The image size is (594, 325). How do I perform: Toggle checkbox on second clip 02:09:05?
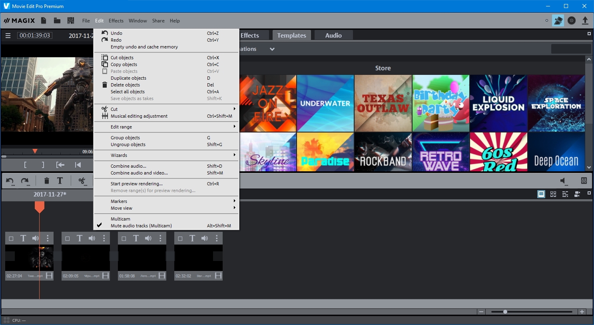tap(68, 239)
